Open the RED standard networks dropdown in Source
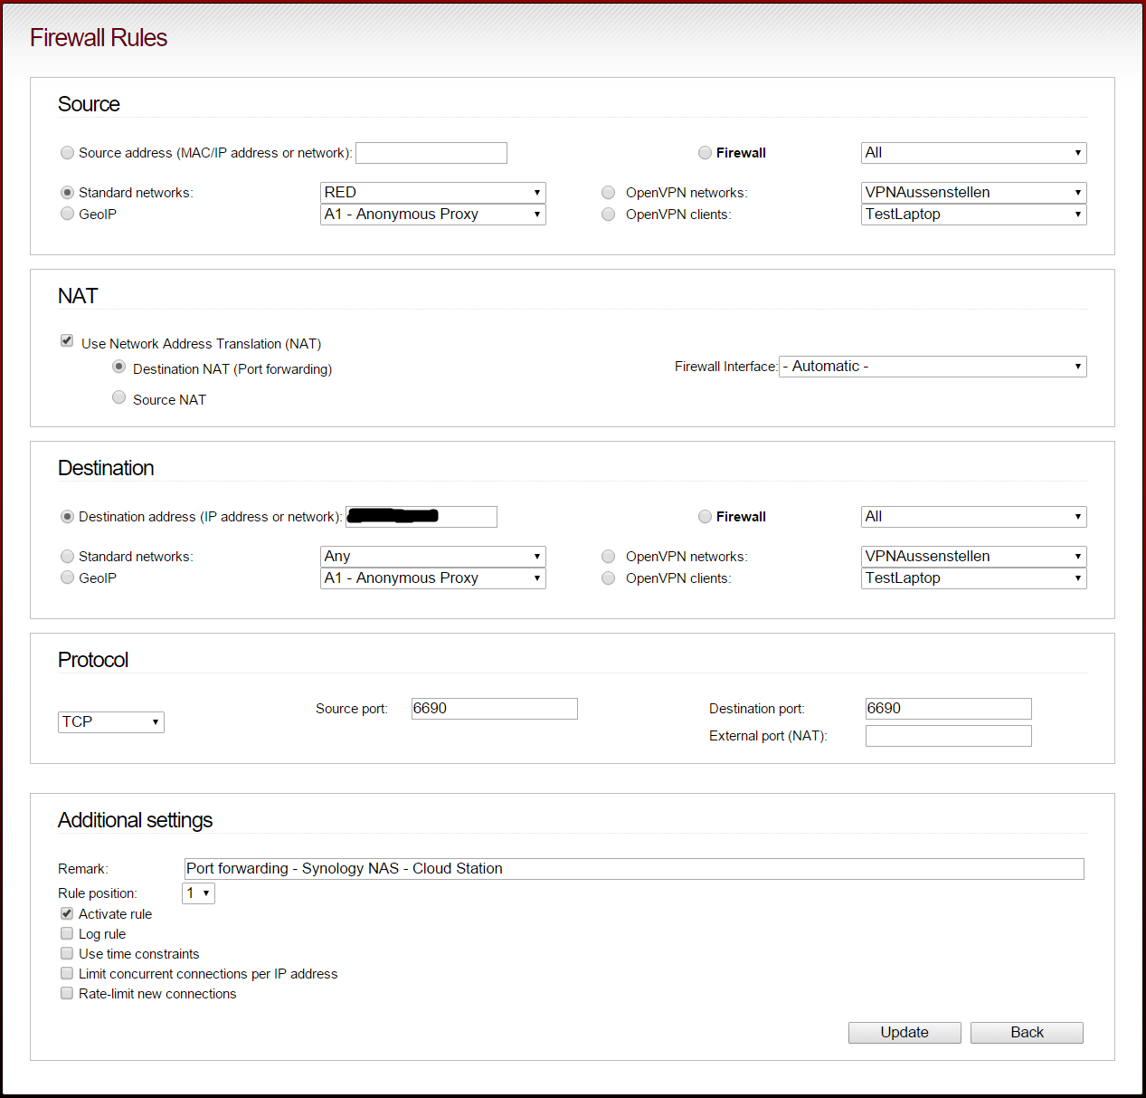The height and width of the screenshot is (1098, 1146). point(432,193)
